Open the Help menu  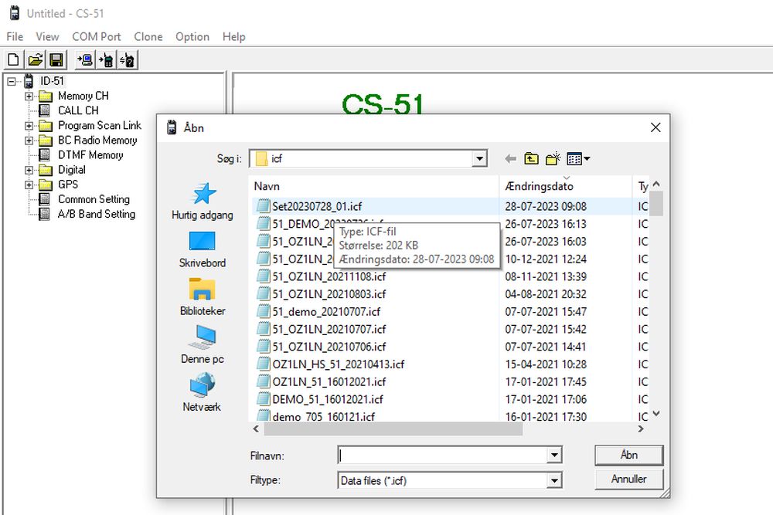[x=233, y=37]
